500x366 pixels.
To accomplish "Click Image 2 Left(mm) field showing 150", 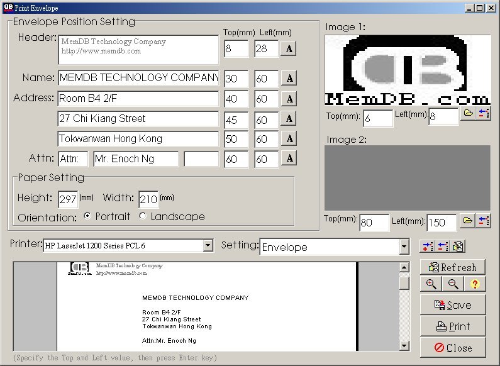I will (x=442, y=222).
